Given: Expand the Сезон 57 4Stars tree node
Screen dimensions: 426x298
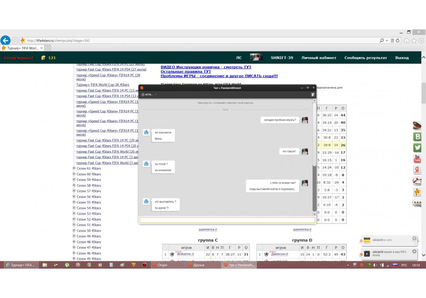Looking at the screenshot, I should click(x=74, y=191).
